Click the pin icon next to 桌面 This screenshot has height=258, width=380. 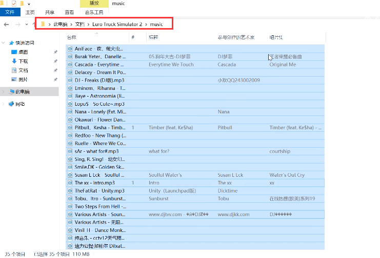tap(55, 52)
